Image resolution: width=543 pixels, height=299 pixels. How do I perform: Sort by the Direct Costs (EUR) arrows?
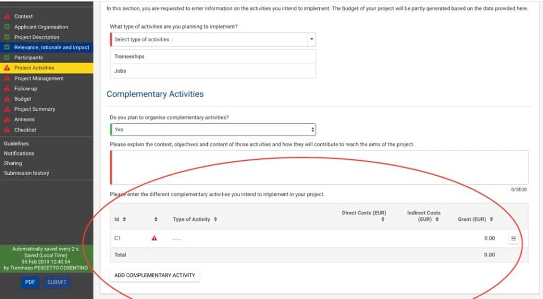(x=383, y=219)
